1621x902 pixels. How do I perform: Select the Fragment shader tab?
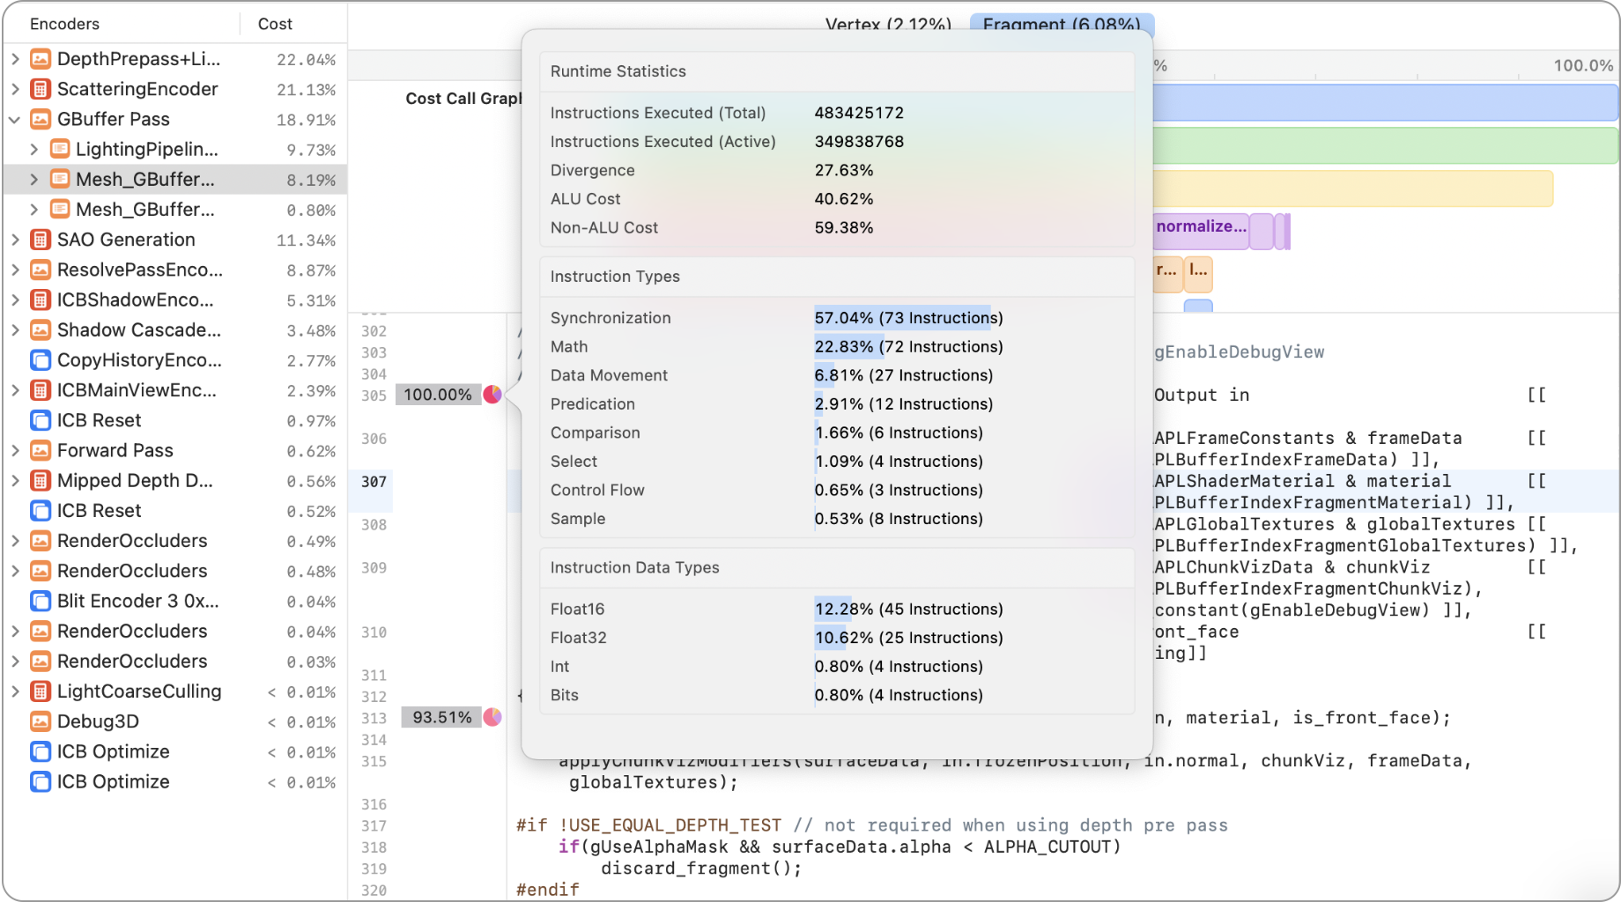[x=1061, y=25]
